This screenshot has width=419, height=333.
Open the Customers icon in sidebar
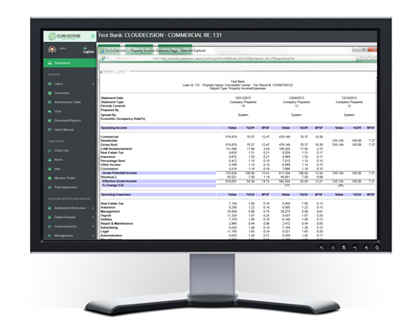click(49, 93)
